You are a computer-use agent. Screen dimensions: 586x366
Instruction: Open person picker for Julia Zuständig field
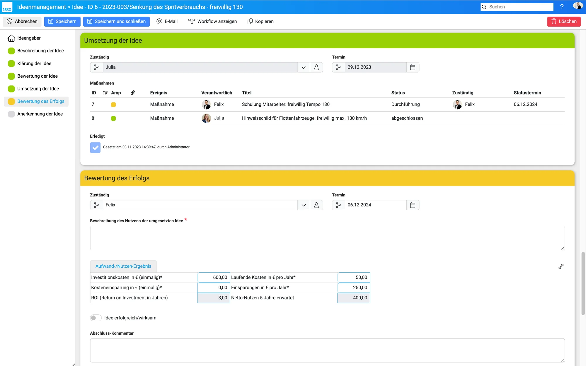[x=316, y=67]
